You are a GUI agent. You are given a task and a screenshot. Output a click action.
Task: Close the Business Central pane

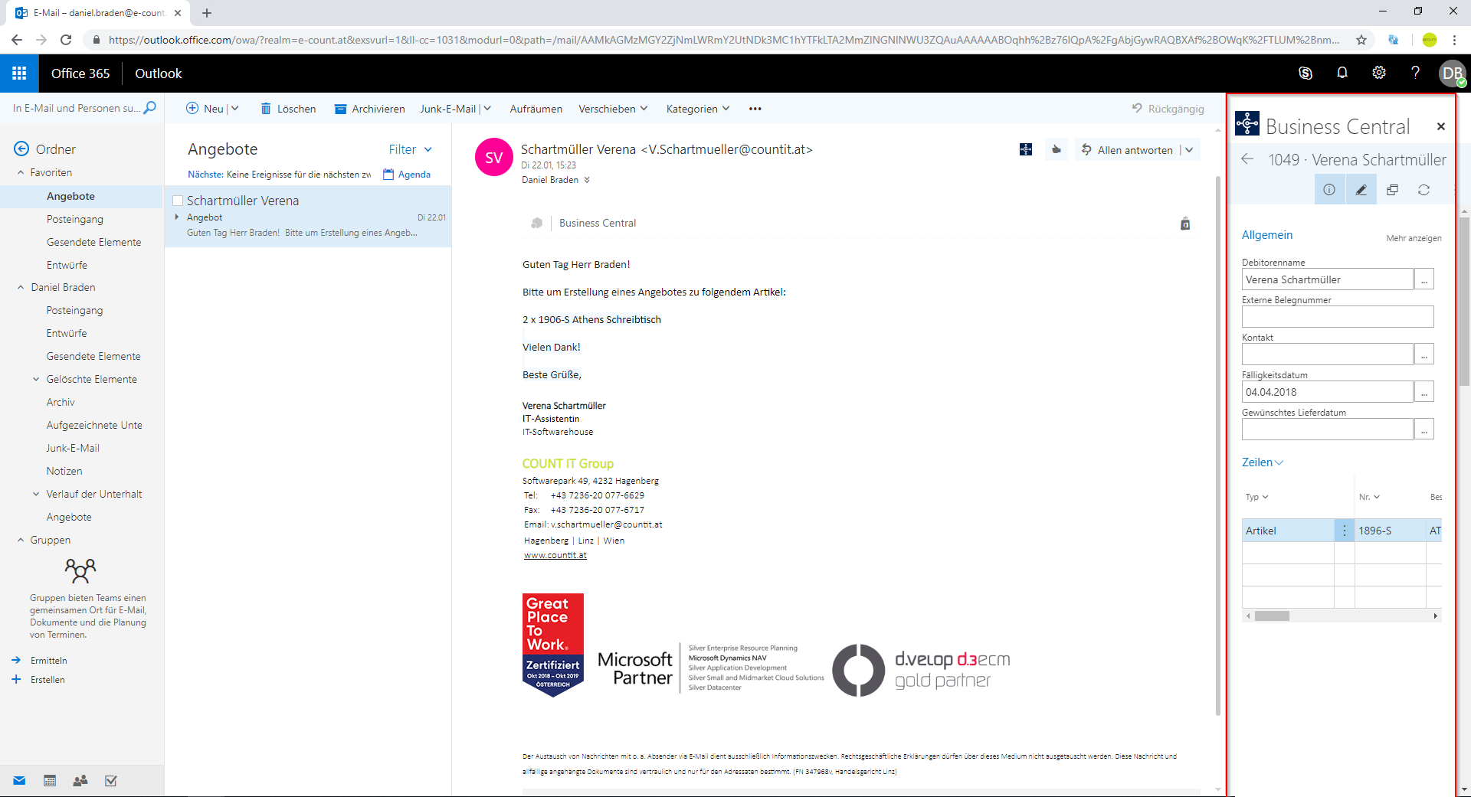1440,126
